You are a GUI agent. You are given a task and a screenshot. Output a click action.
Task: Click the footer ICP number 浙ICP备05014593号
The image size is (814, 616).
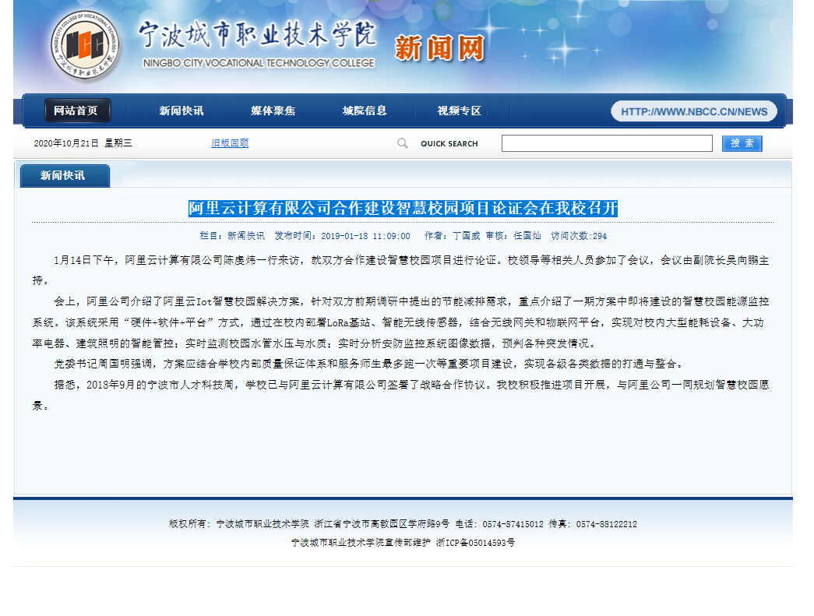(475, 543)
